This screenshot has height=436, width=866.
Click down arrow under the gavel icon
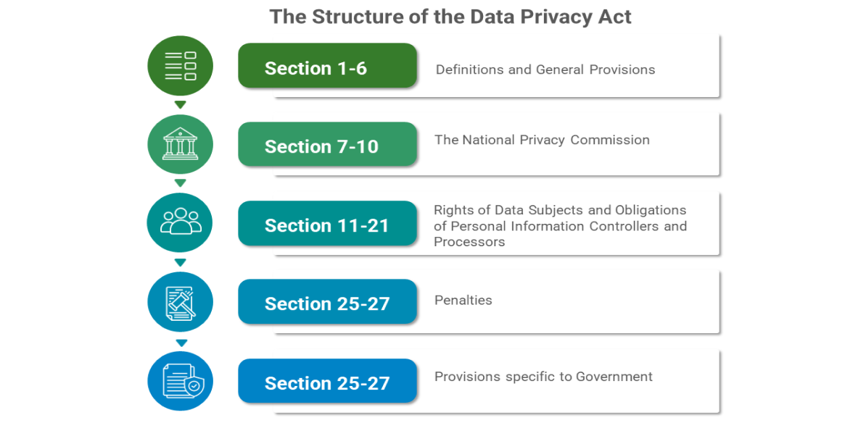pyautogui.click(x=182, y=343)
